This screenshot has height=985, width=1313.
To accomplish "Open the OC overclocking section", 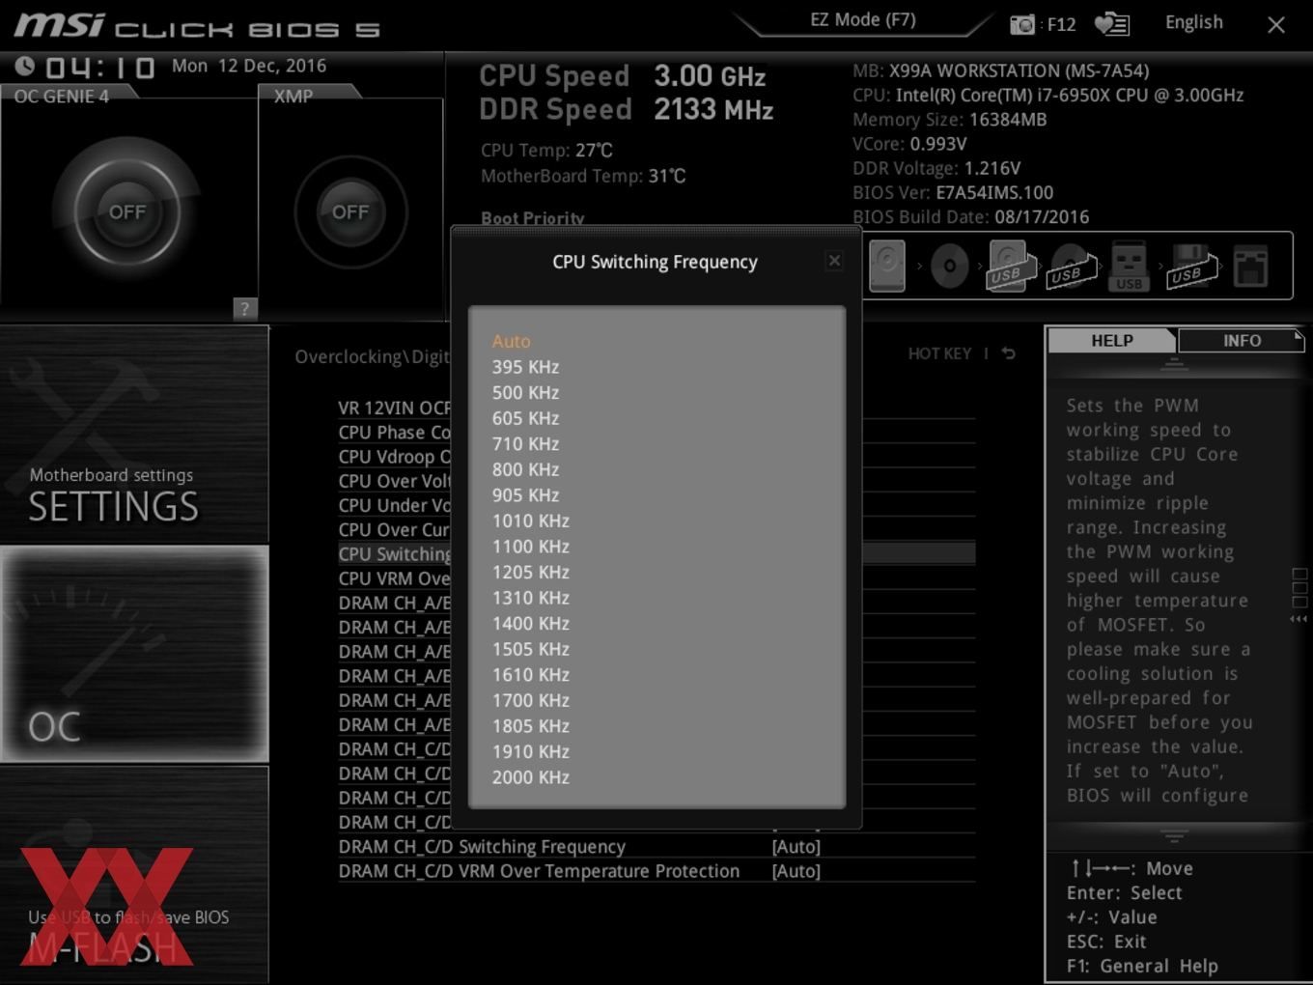I will coord(134,654).
